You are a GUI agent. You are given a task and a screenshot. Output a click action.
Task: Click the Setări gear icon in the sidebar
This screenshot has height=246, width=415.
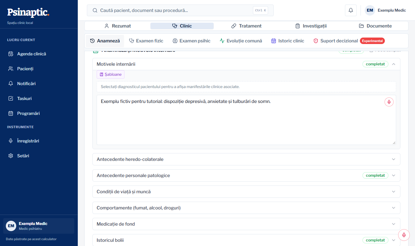[11, 156]
